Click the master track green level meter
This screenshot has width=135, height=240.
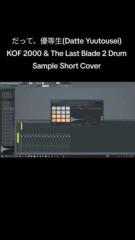click(x=18, y=138)
